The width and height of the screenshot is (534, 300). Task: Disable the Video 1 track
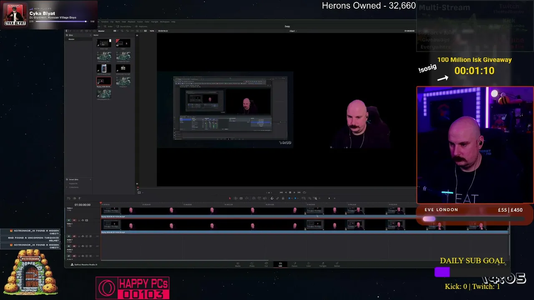86,220
